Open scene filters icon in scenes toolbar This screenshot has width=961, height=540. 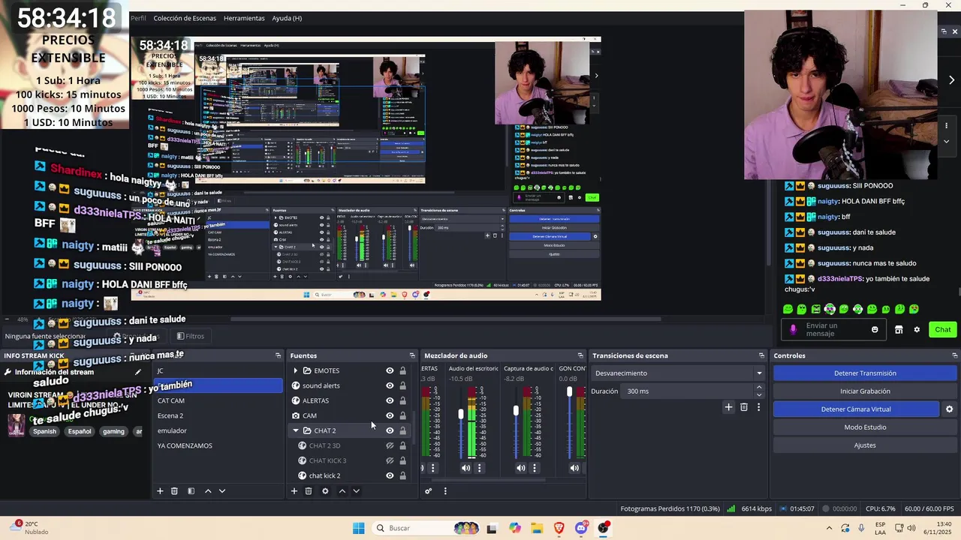click(x=191, y=491)
